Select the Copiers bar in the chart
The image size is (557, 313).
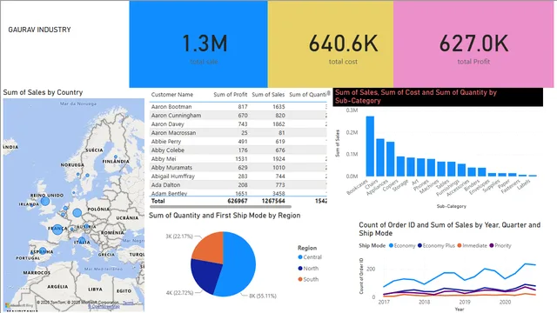(400, 166)
